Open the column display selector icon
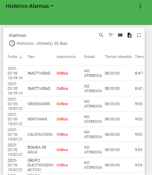This screenshot has width=152, height=175. (120, 35)
